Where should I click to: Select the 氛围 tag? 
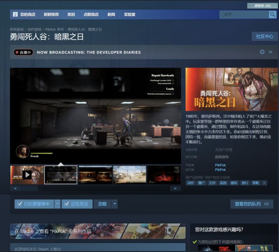[x=223, y=183]
